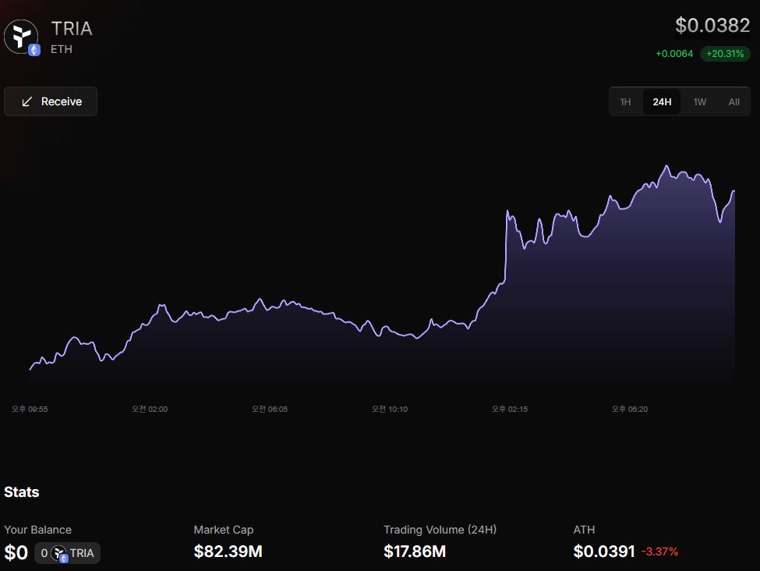
Task: Select the 24H chart range tab
Action: [662, 102]
